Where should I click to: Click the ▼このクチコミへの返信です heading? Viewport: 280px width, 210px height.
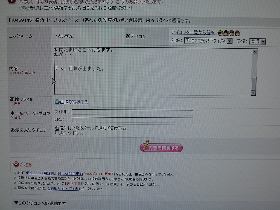(x=40, y=203)
